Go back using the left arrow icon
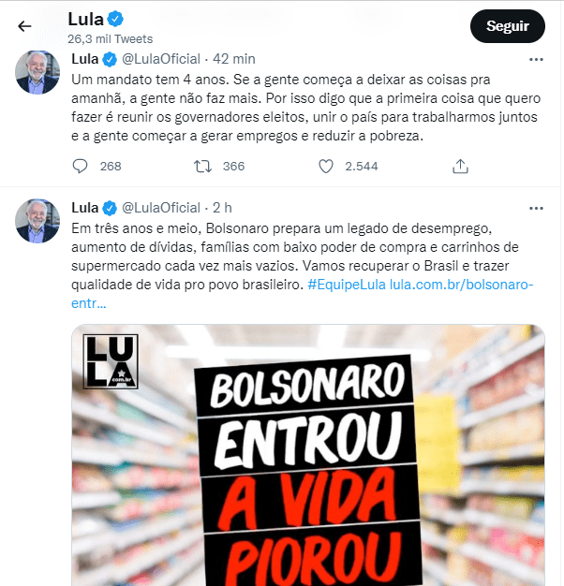 24,26
